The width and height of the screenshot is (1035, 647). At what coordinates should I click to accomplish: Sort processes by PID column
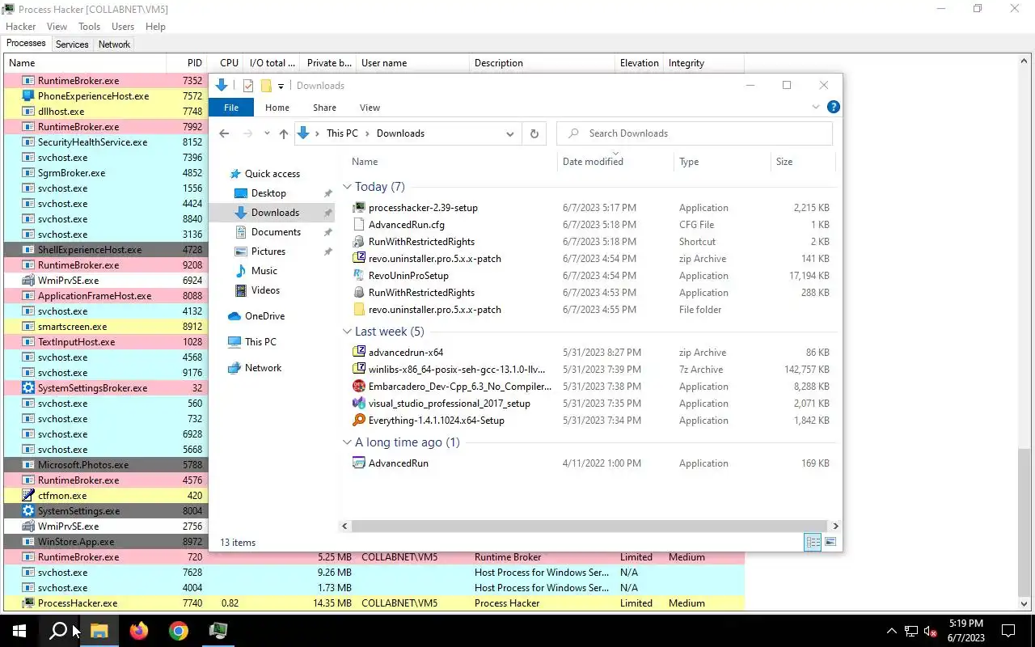pyautogui.click(x=187, y=63)
